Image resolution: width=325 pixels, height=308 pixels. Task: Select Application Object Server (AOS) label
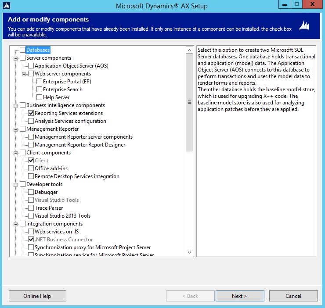point(72,66)
